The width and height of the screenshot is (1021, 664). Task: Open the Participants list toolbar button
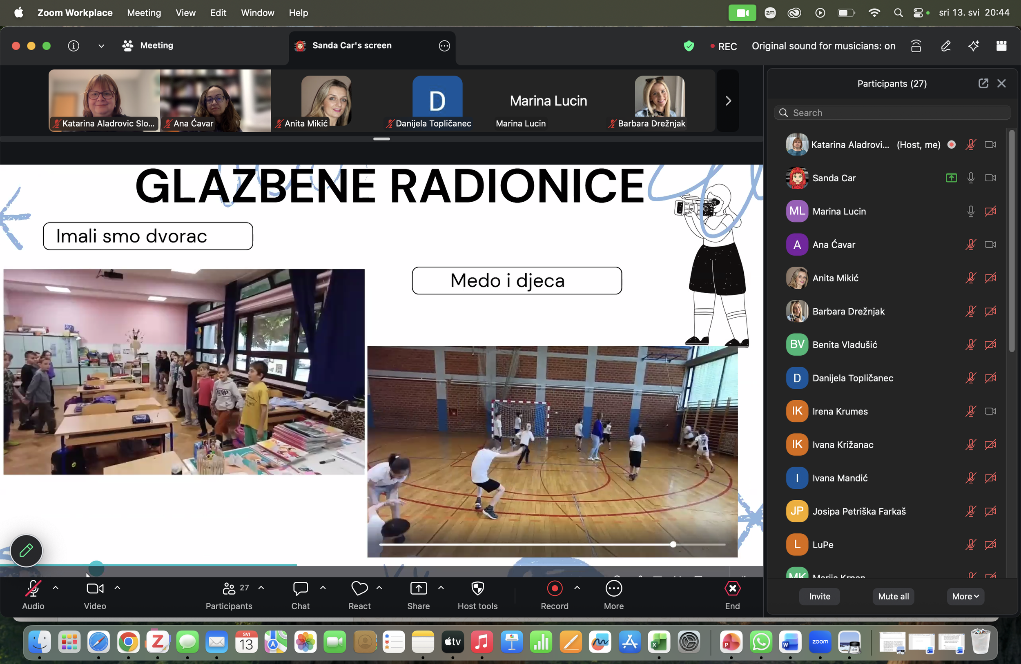229,595
